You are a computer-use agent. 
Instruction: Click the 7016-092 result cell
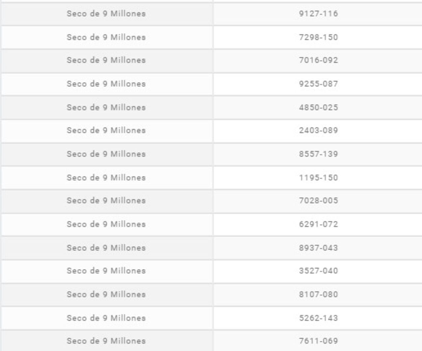click(x=318, y=60)
